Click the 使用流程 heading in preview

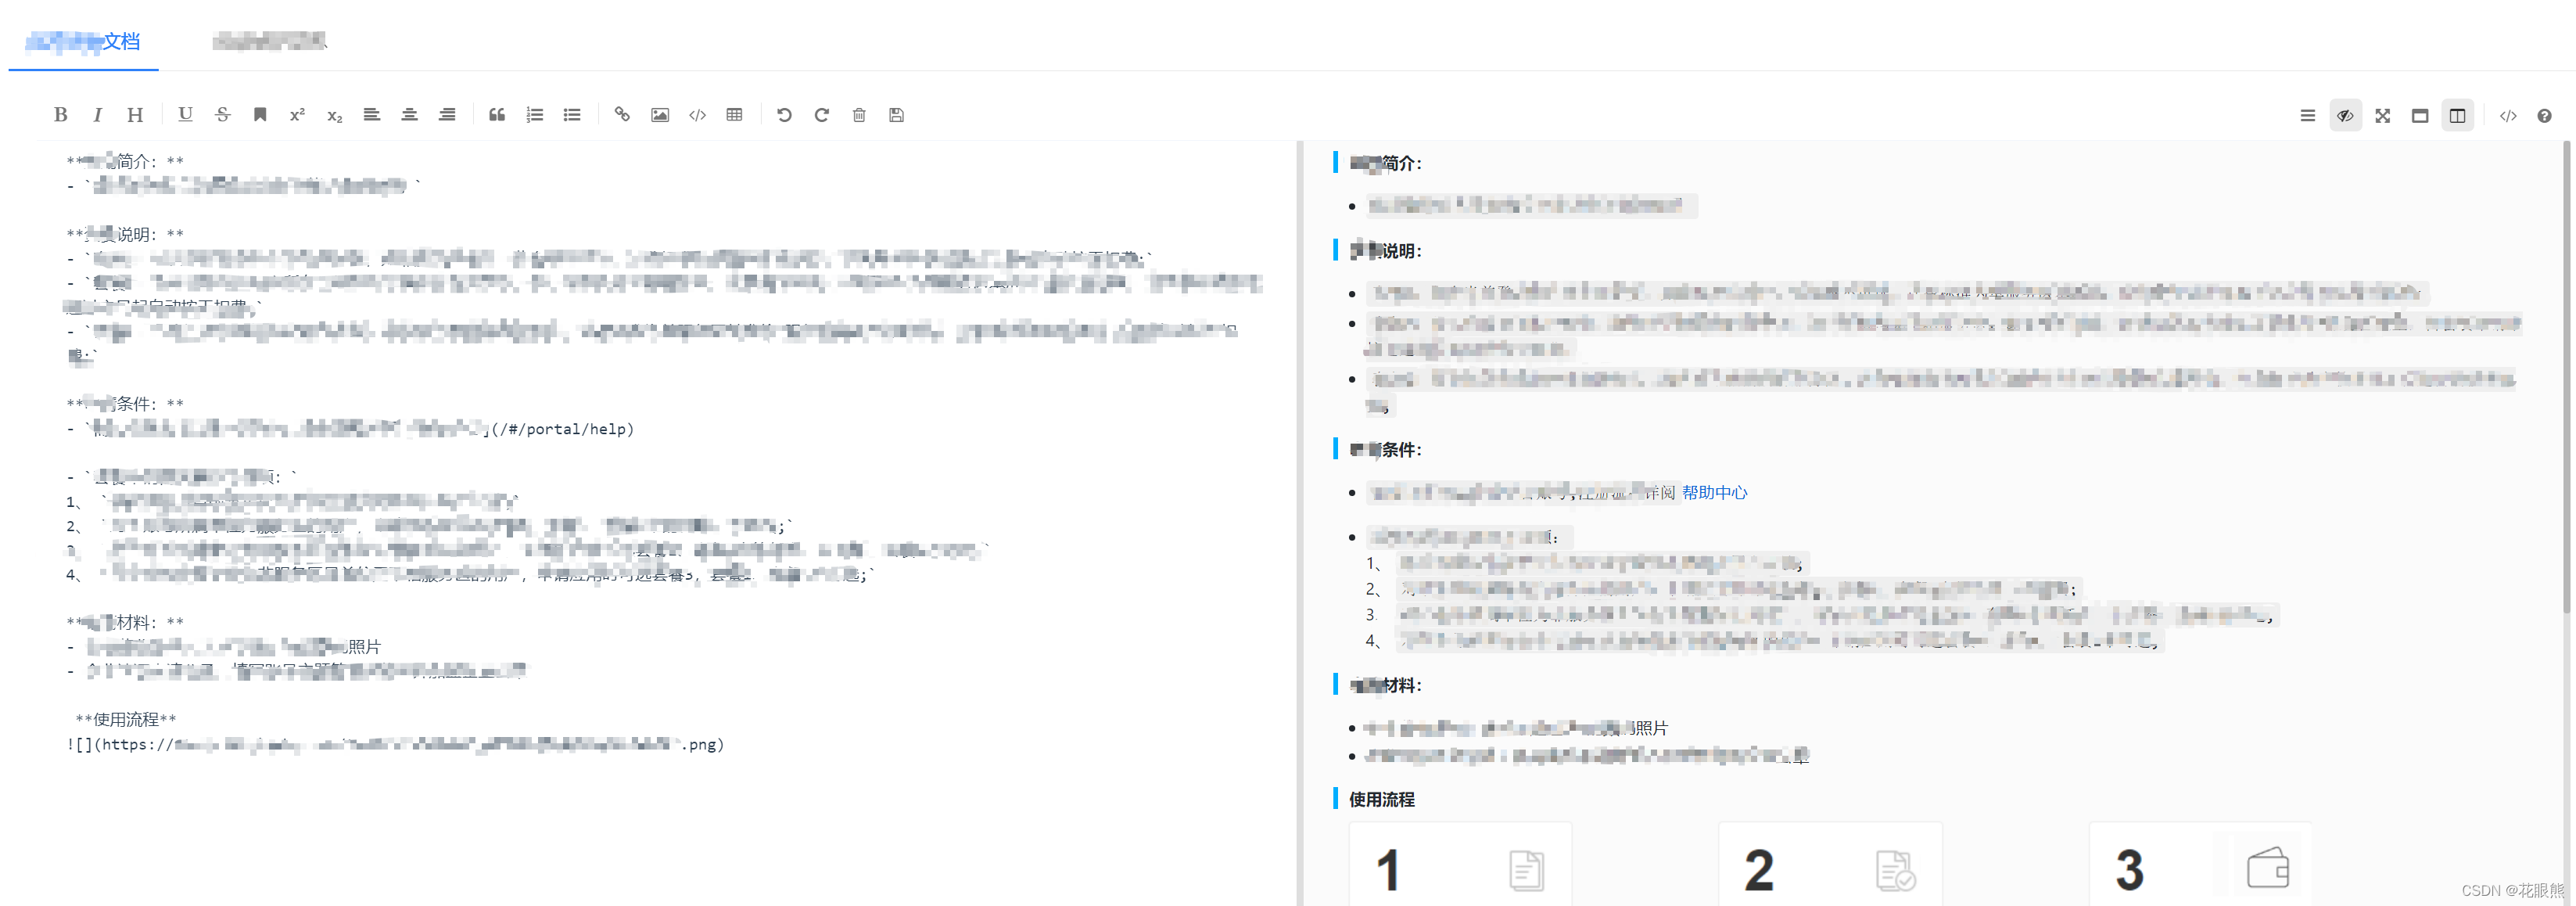tap(1381, 799)
